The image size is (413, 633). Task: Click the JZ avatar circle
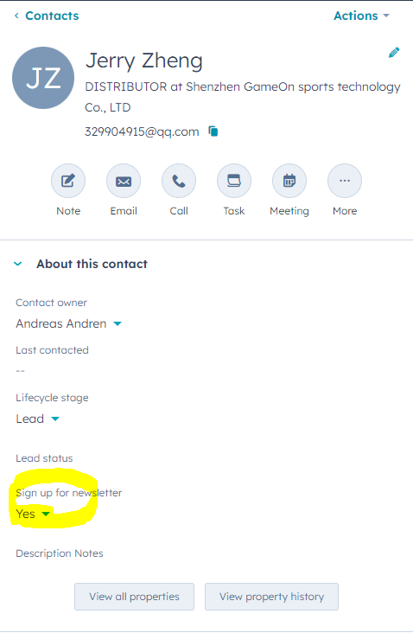click(43, 78)
